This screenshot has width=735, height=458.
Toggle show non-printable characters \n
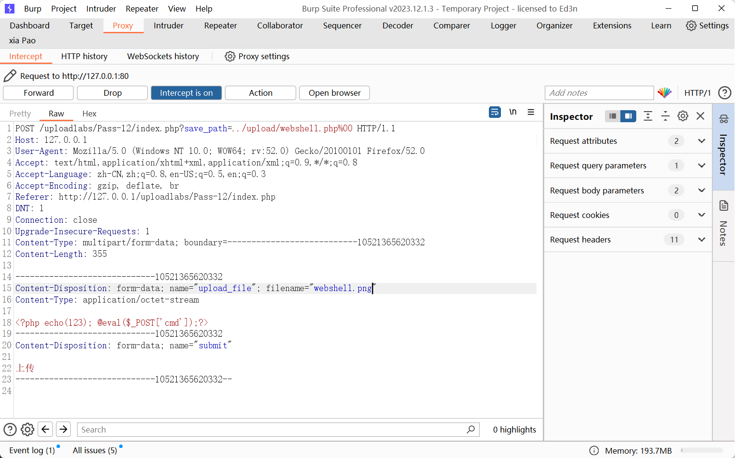[513, 112]
